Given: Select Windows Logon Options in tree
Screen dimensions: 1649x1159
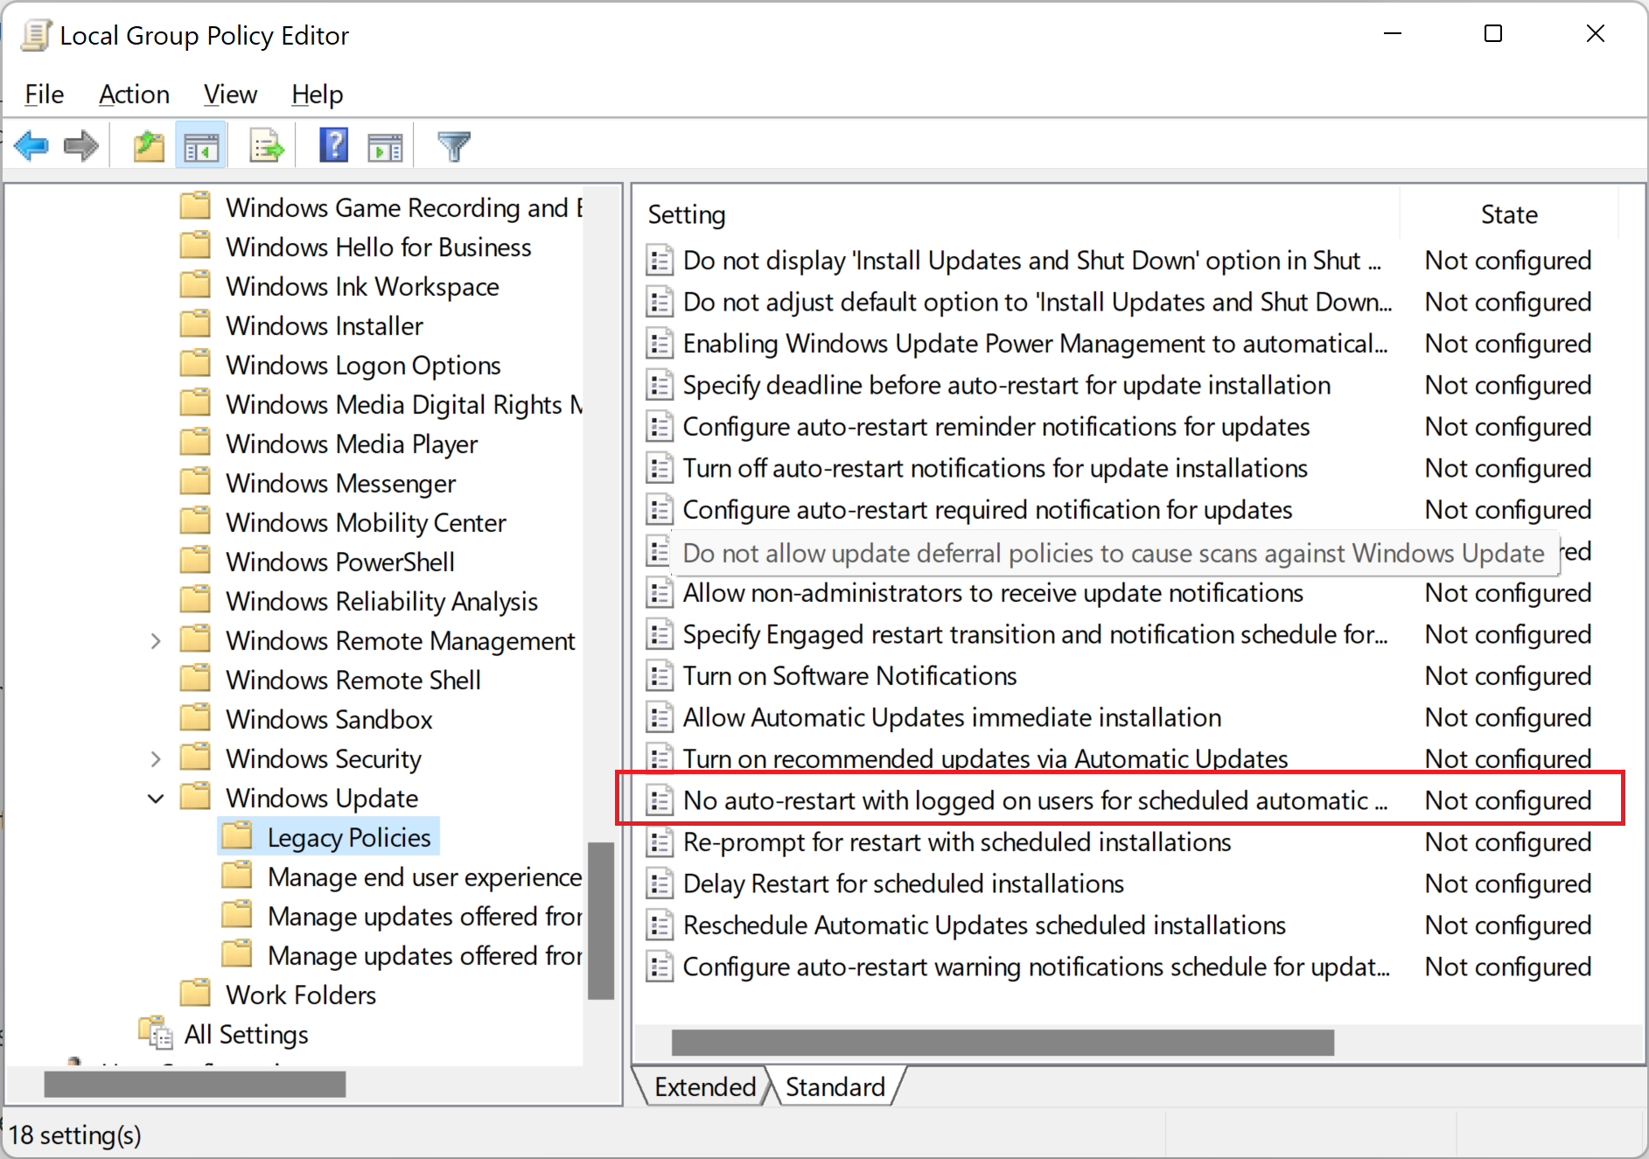Looking at the screenshot, I should point(363,366).
